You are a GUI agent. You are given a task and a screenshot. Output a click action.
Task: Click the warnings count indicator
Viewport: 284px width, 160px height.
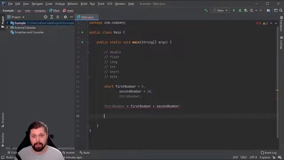click(x=265, y=23)
